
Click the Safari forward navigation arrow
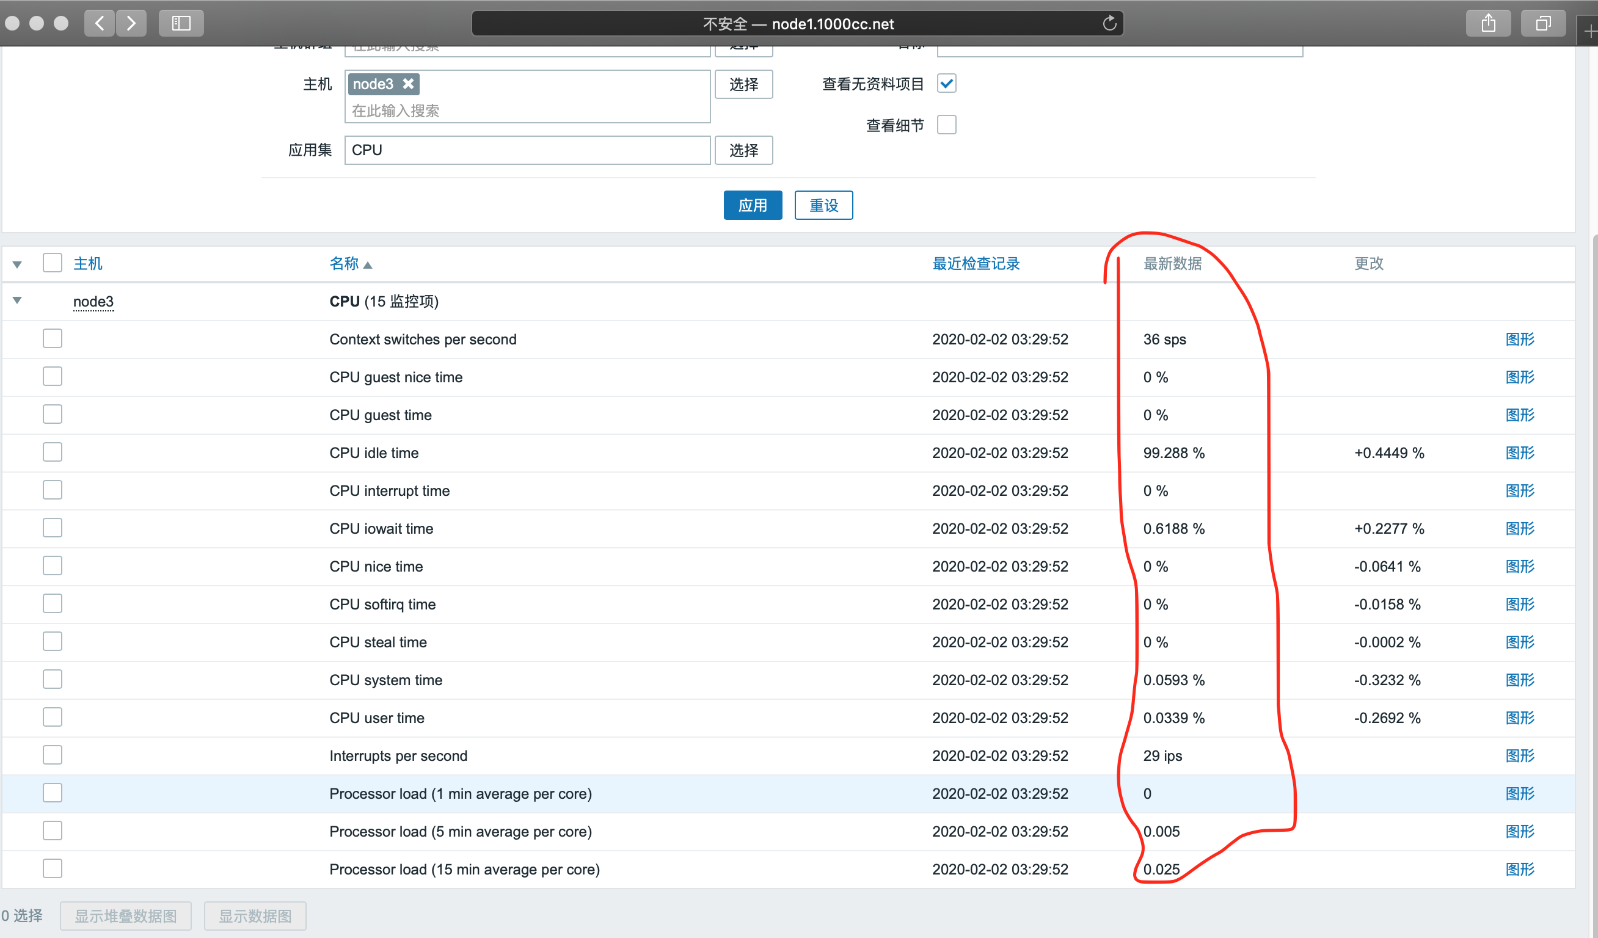tap(131, 23)
